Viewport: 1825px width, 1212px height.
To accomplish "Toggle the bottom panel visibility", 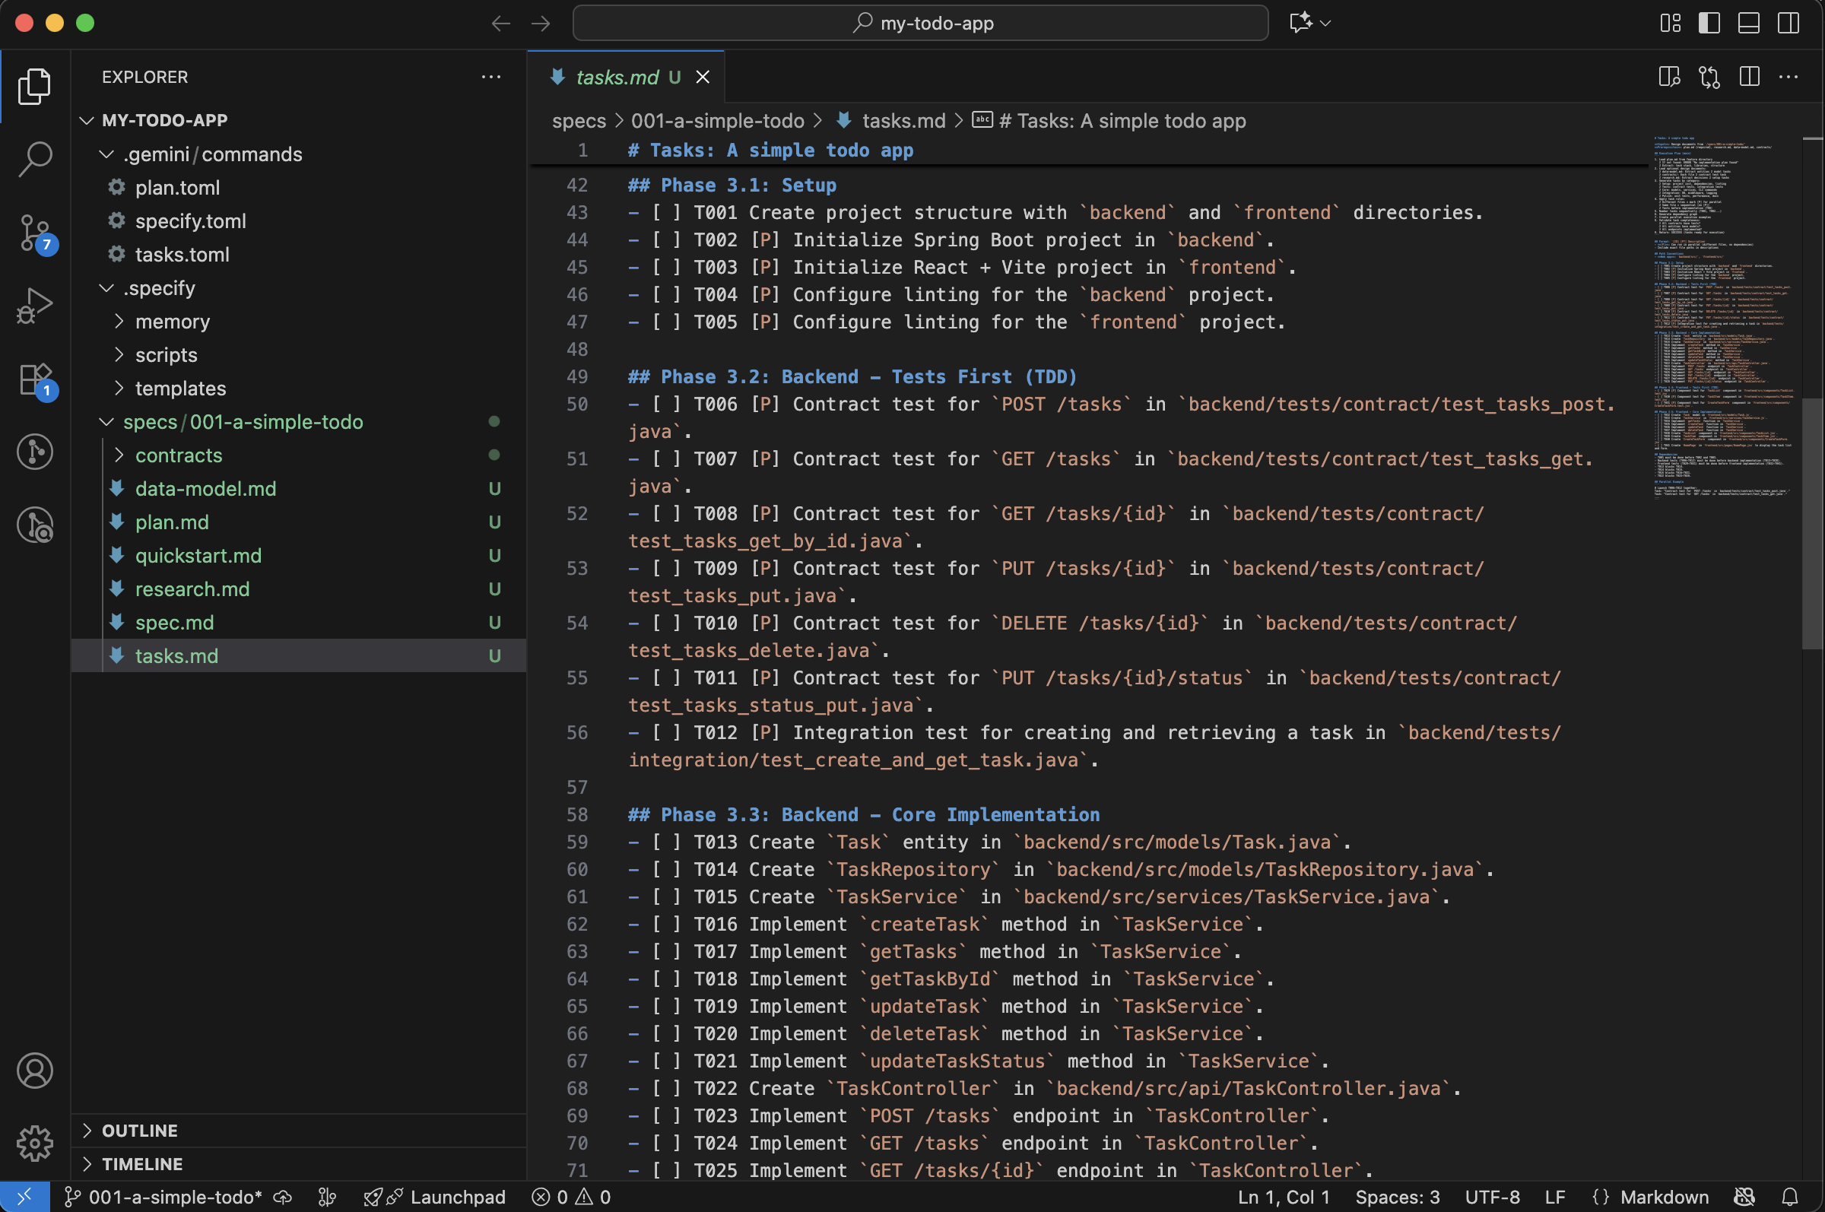I will click(x=1748, y=23).
